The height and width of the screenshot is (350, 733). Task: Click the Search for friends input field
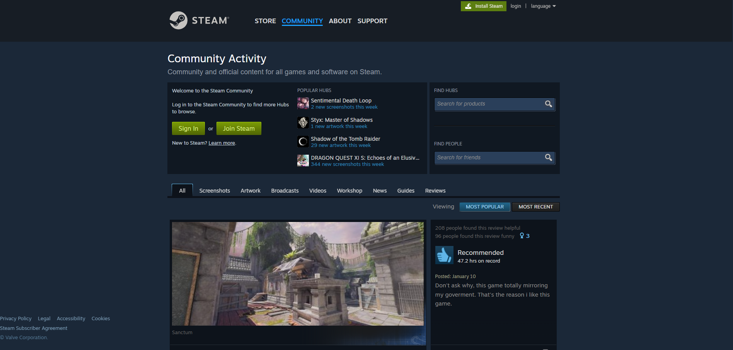tap(489, 157)
